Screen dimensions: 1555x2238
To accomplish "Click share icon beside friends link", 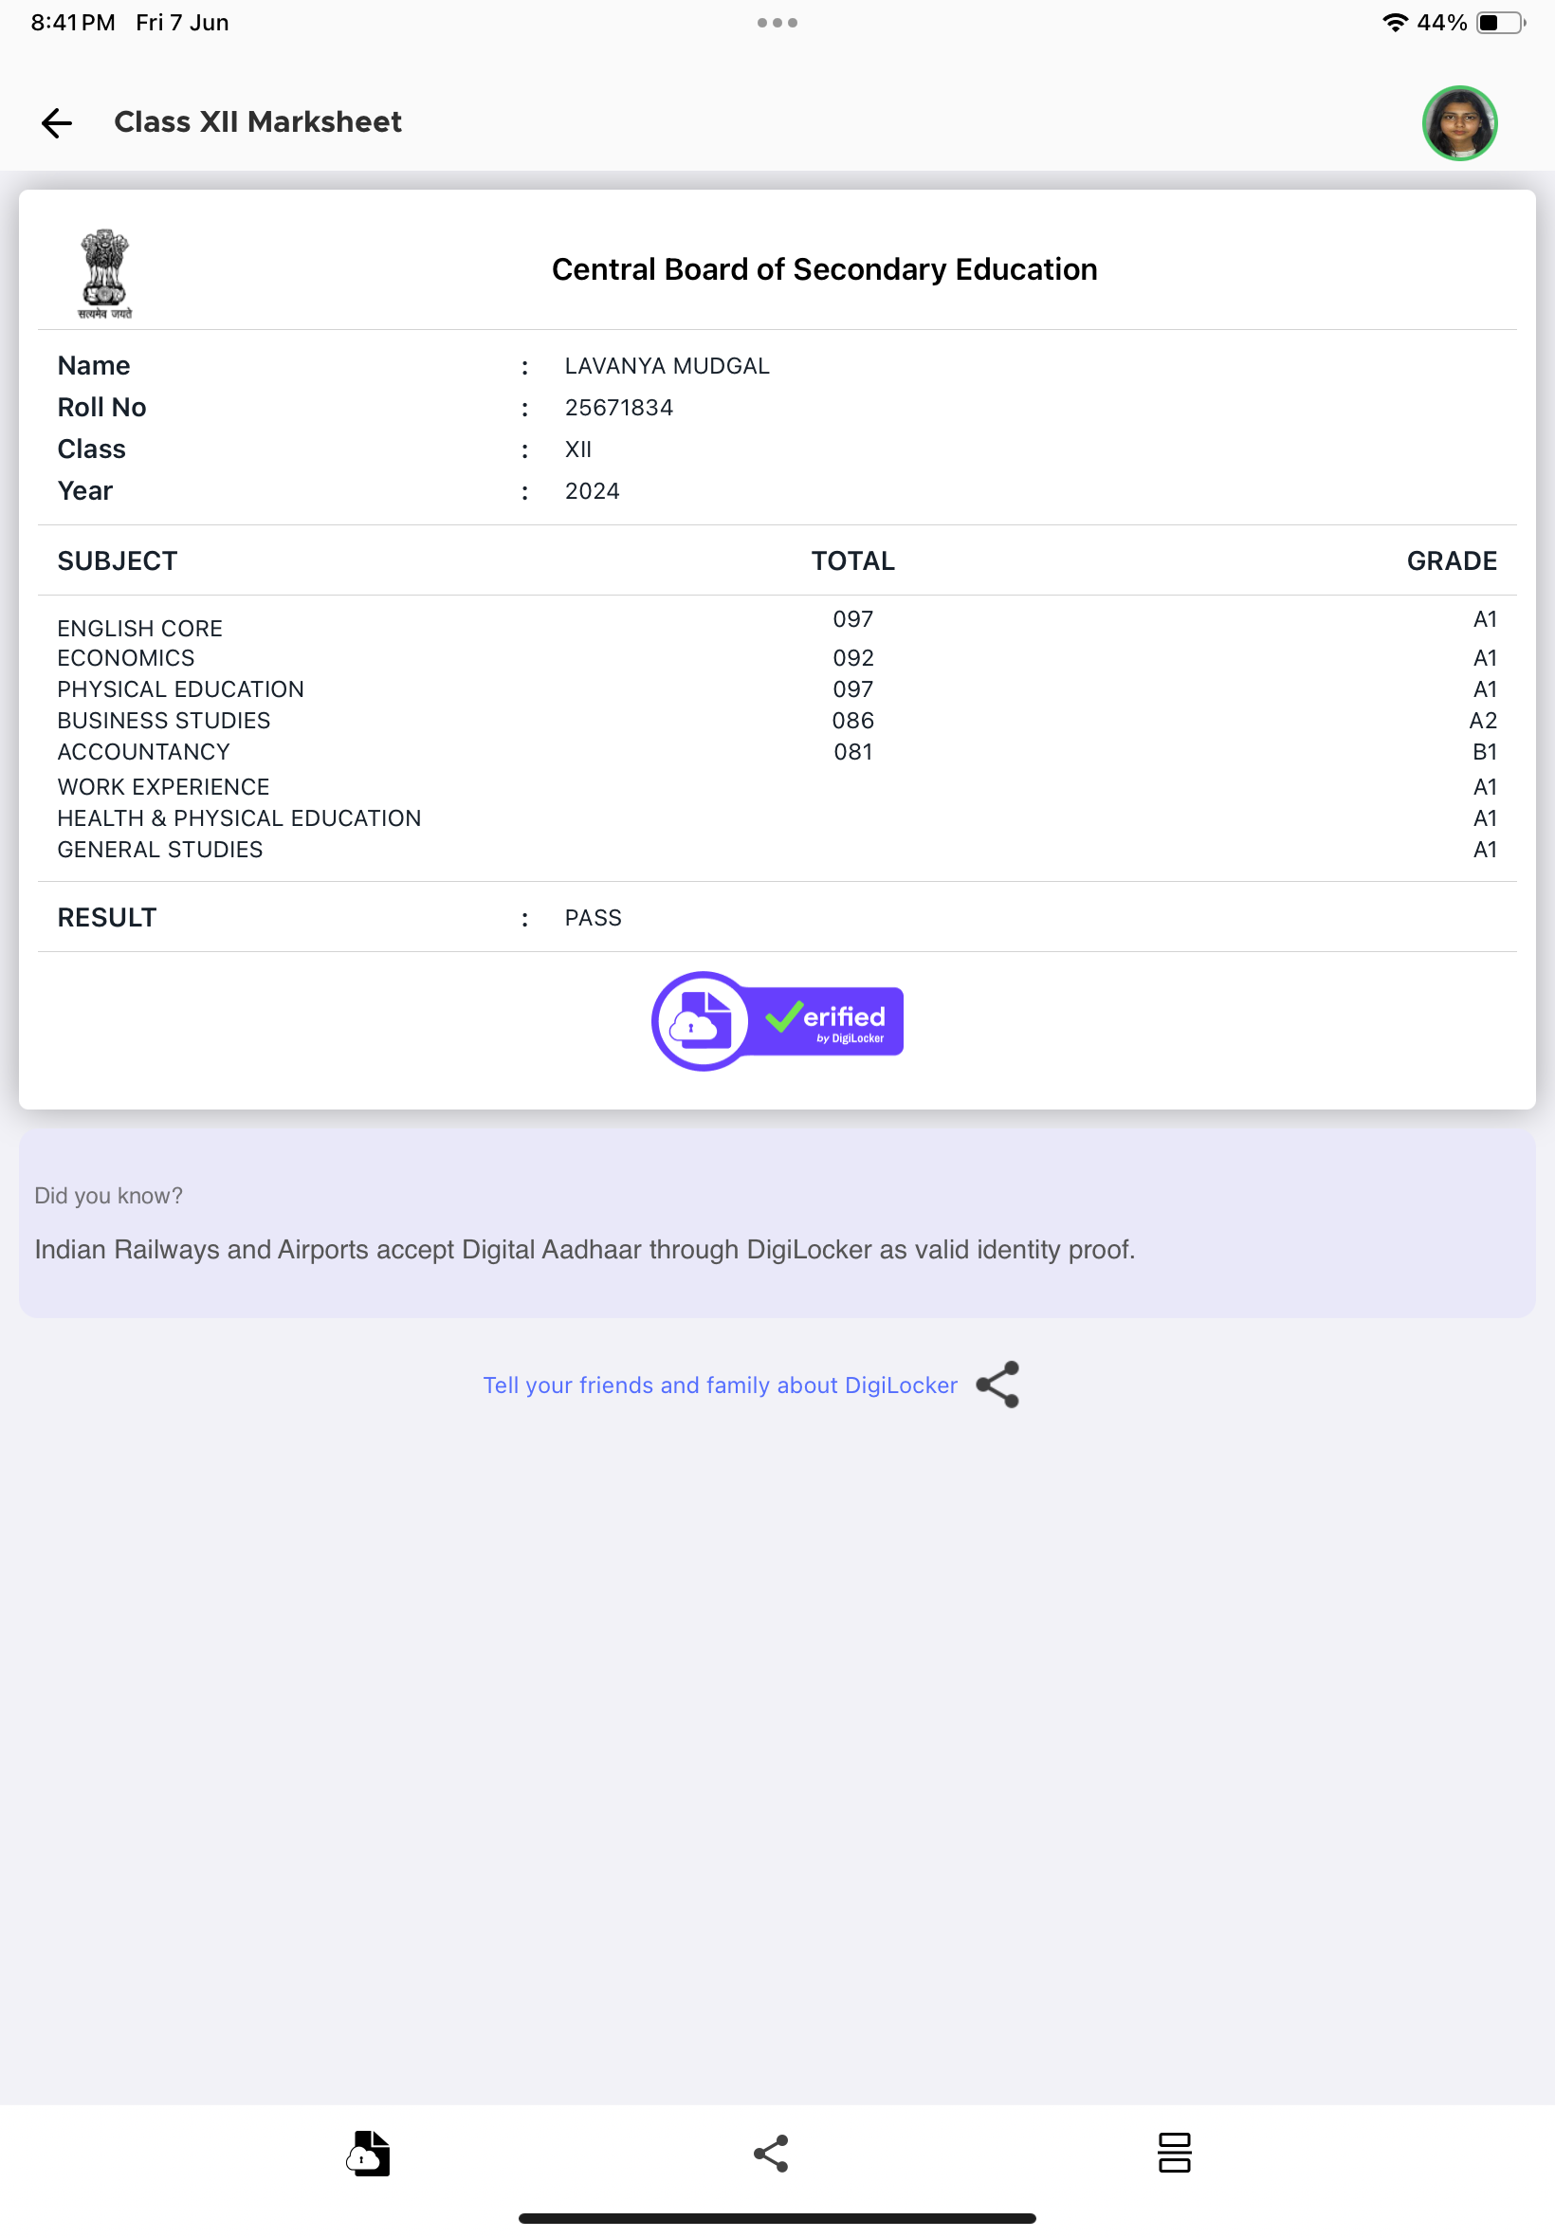I will (x=997, y=1384).
